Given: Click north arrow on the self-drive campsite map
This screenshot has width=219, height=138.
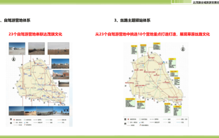Looking at the screenshot, I should tap(13, 59).
